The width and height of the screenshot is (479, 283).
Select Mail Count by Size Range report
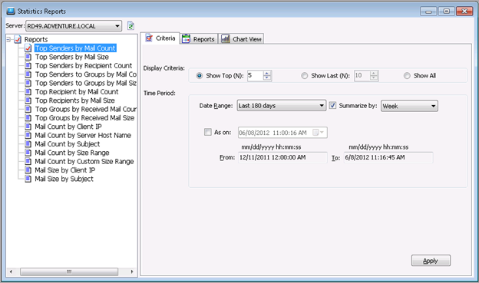[x=72, y=153]
